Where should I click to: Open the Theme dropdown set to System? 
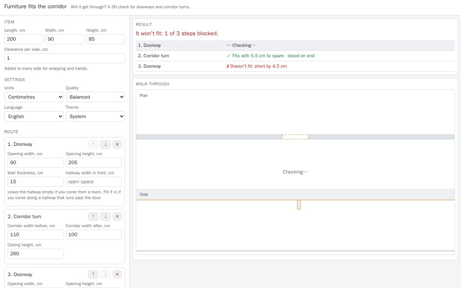(x=95, y=117)
